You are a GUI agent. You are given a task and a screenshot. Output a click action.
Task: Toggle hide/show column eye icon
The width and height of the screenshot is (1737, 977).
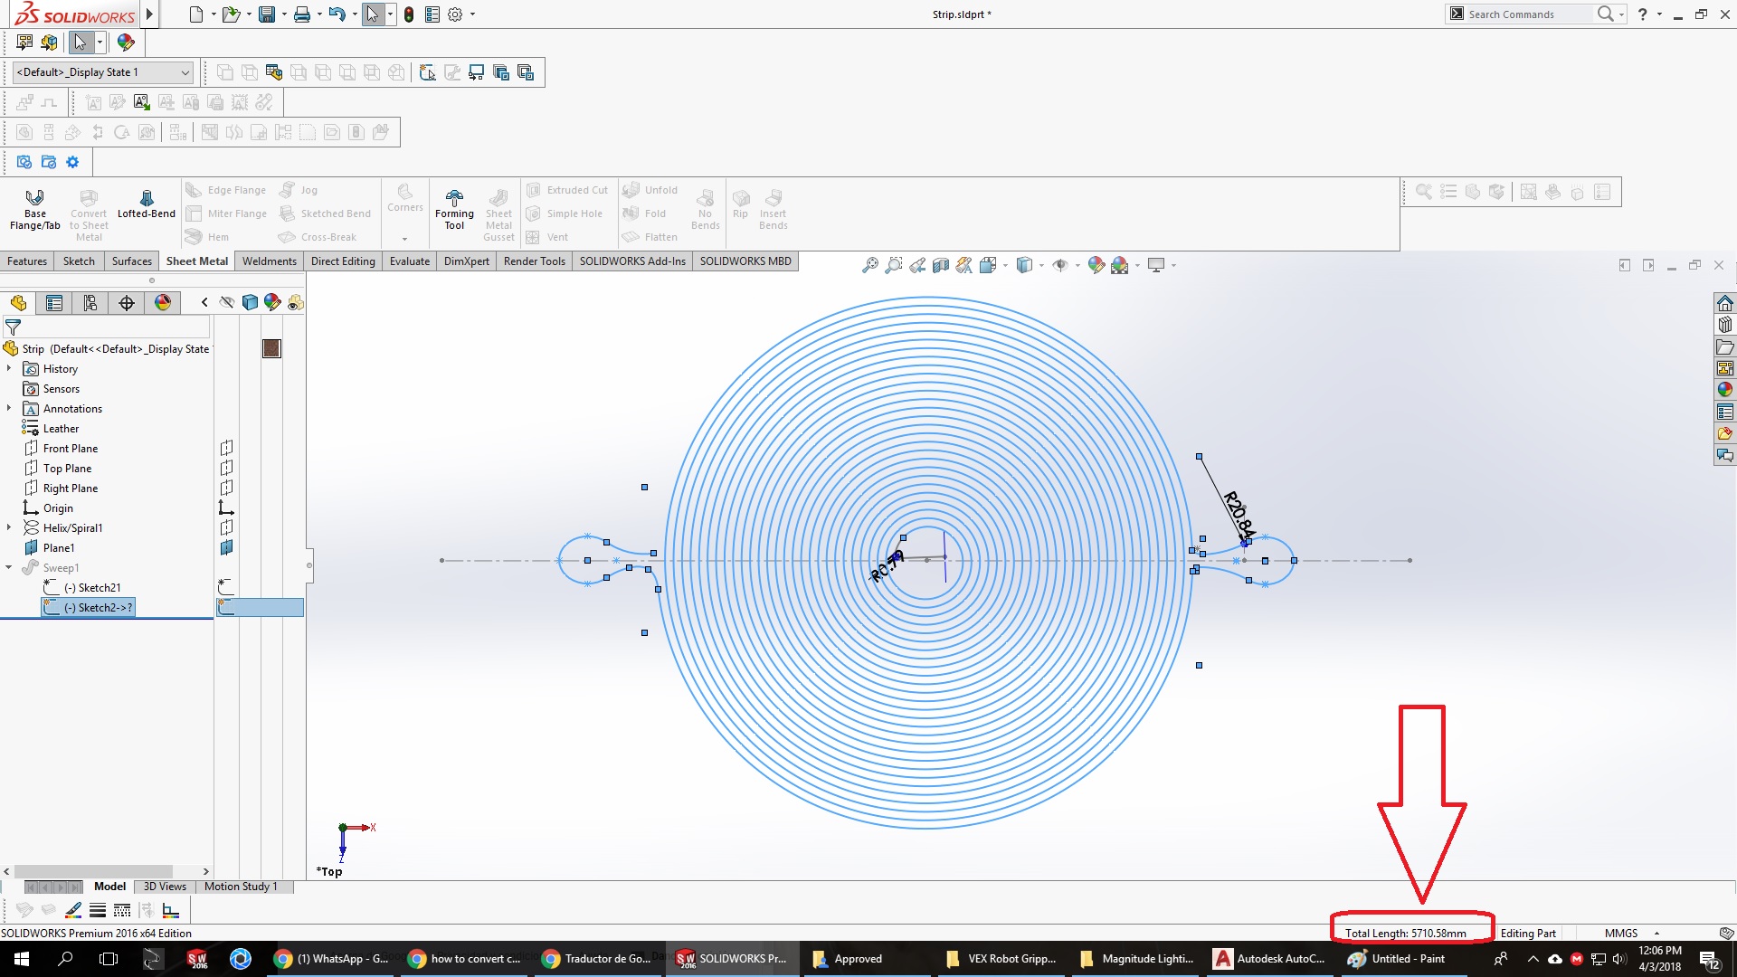(226, 303)
